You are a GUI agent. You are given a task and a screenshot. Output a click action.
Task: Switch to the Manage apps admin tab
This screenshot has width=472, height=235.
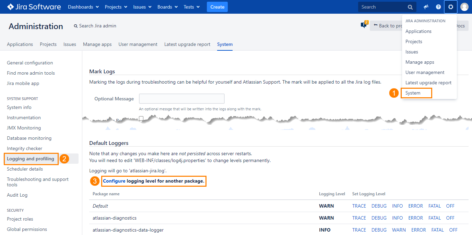[x=97, y=44]
